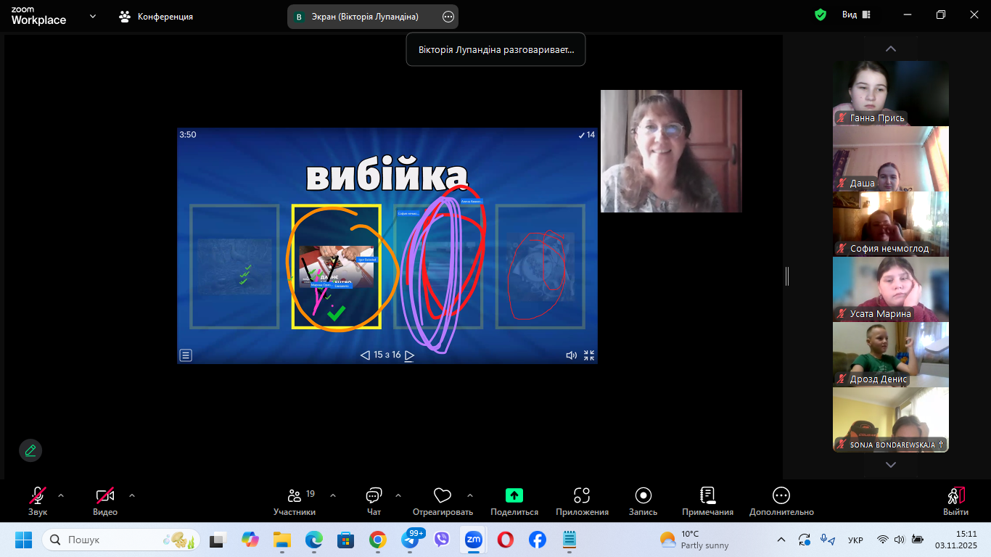Go to next slide arrow in presentation
Viewport: 991px width, 557px height.
(410, 355)
